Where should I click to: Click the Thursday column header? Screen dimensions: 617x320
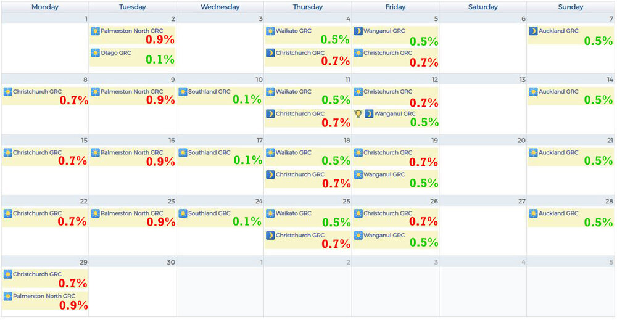point(307,7)
